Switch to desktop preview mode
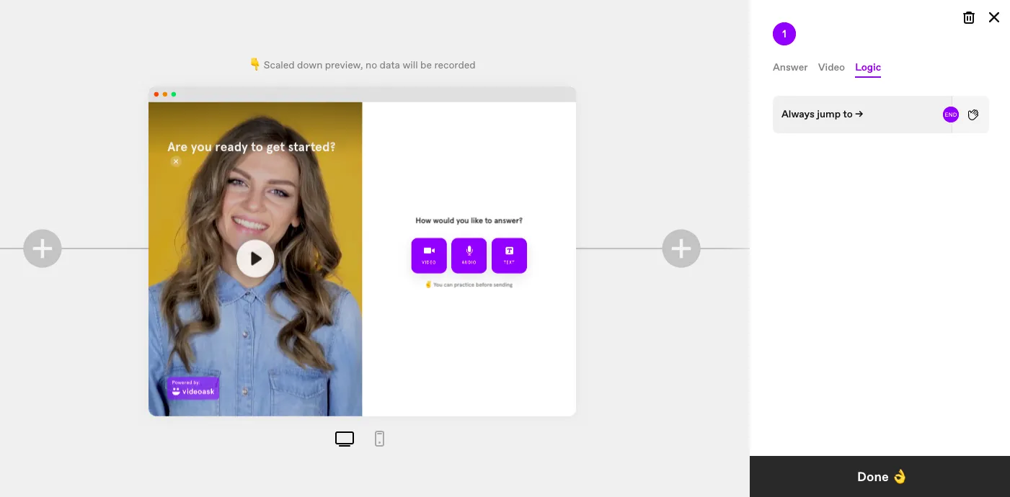1010x497 pixels. tap(345, 439)
